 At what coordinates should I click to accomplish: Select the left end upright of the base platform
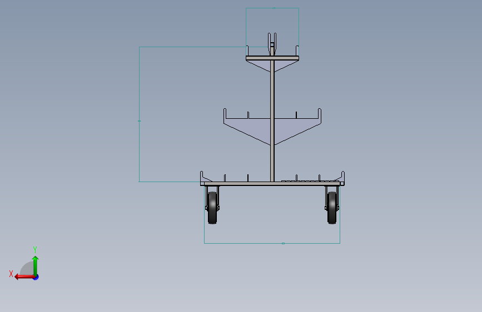202,177
